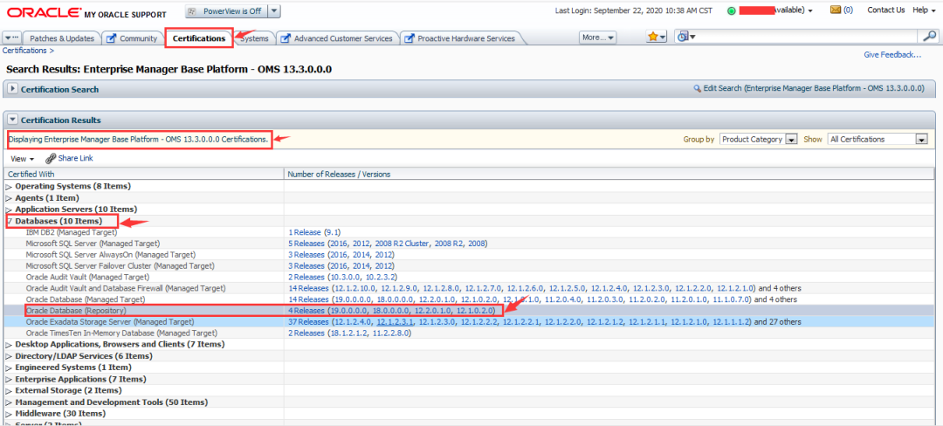Screen dimensions: 943x426
Task: Expand Directory/LDAP Services (6 Items)
Action: point(9,355)
